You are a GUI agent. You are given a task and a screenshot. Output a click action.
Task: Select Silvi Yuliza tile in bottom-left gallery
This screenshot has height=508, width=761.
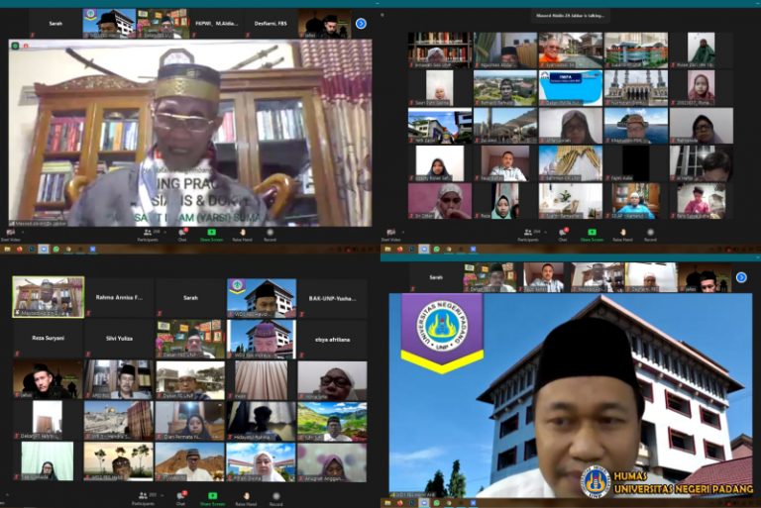[119, 339]
